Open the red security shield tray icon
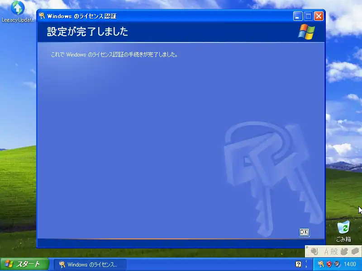This screenshot has width=362, height=271. click(x=329, y=264)
